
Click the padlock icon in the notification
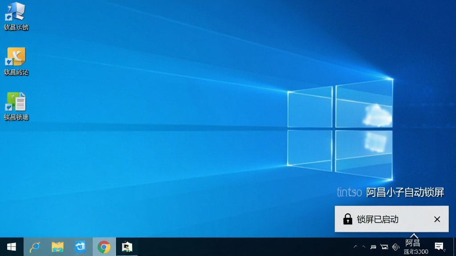[347, 219]
